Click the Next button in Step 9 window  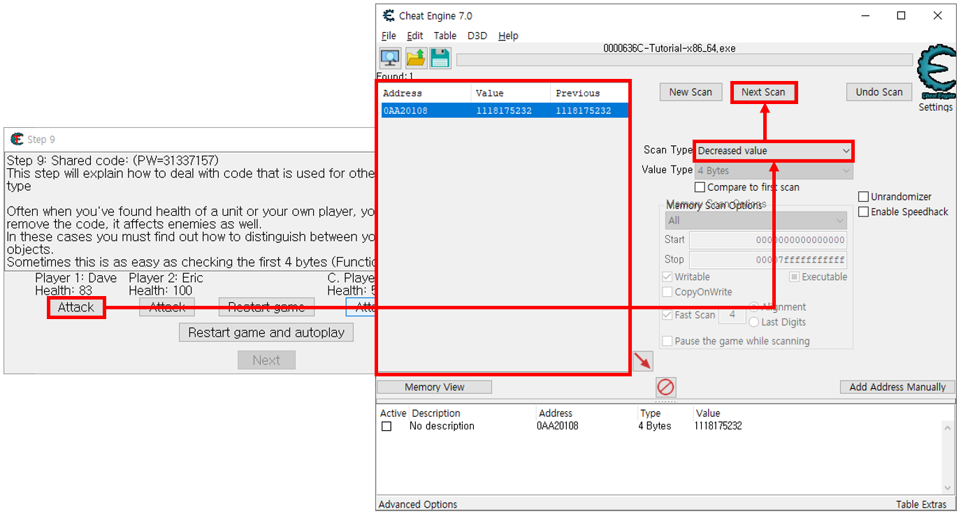click(266, 360)
